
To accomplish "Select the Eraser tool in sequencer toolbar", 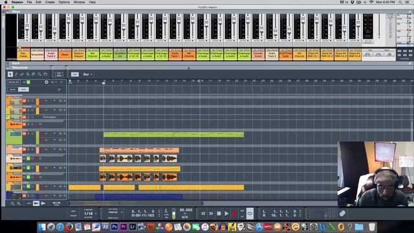I will click(x=22, y=74).
